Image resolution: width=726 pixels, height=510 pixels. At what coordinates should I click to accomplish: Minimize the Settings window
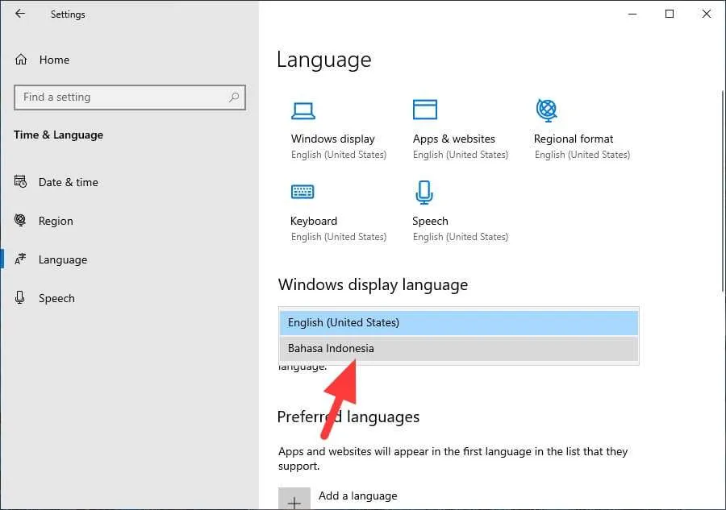(632, 14)
